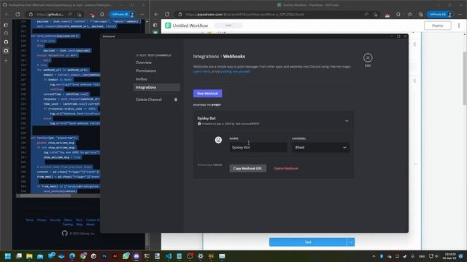Open the GitHub browser settings ellipsis menu
Screen dimensions: 467x262
pos(142,15)
